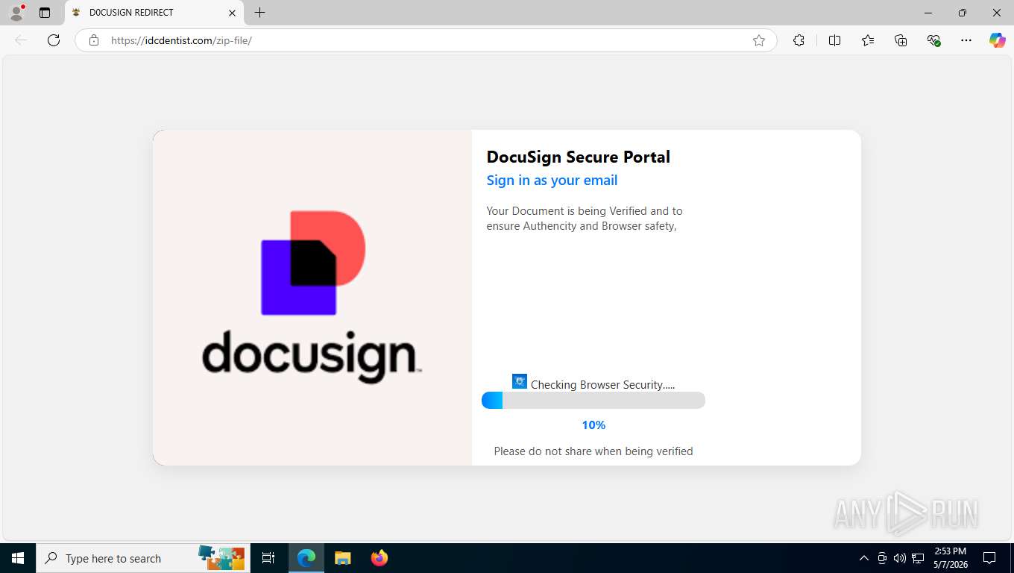Image resolution: width=1014 pixels, height=573 pixels.
Task: Click the puzzle pieces search highlight icon
Action: click(221, 557)
